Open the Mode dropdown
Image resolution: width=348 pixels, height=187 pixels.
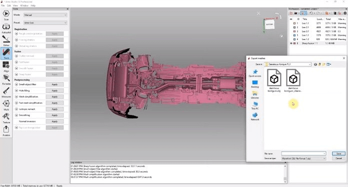click(45, 15)
